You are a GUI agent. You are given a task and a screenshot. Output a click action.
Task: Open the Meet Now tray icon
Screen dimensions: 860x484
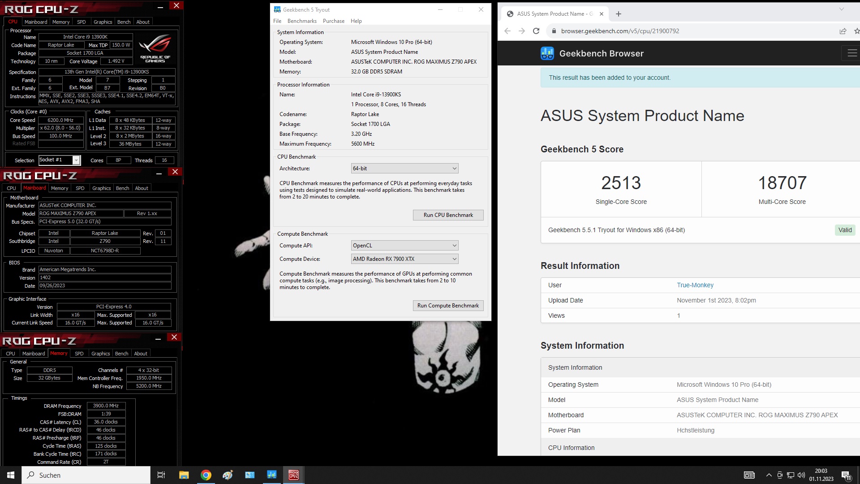coord(780,475)
